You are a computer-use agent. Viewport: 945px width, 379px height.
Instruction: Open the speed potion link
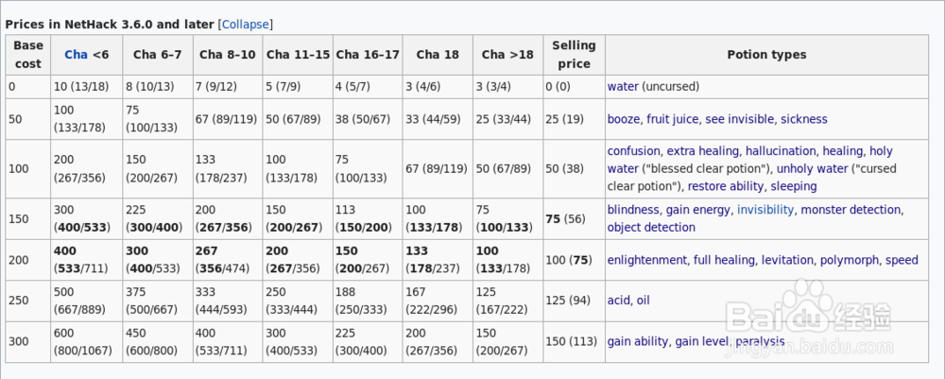tap(902, 260)
